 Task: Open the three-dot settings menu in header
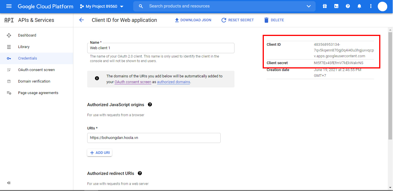tap(371, 6)
